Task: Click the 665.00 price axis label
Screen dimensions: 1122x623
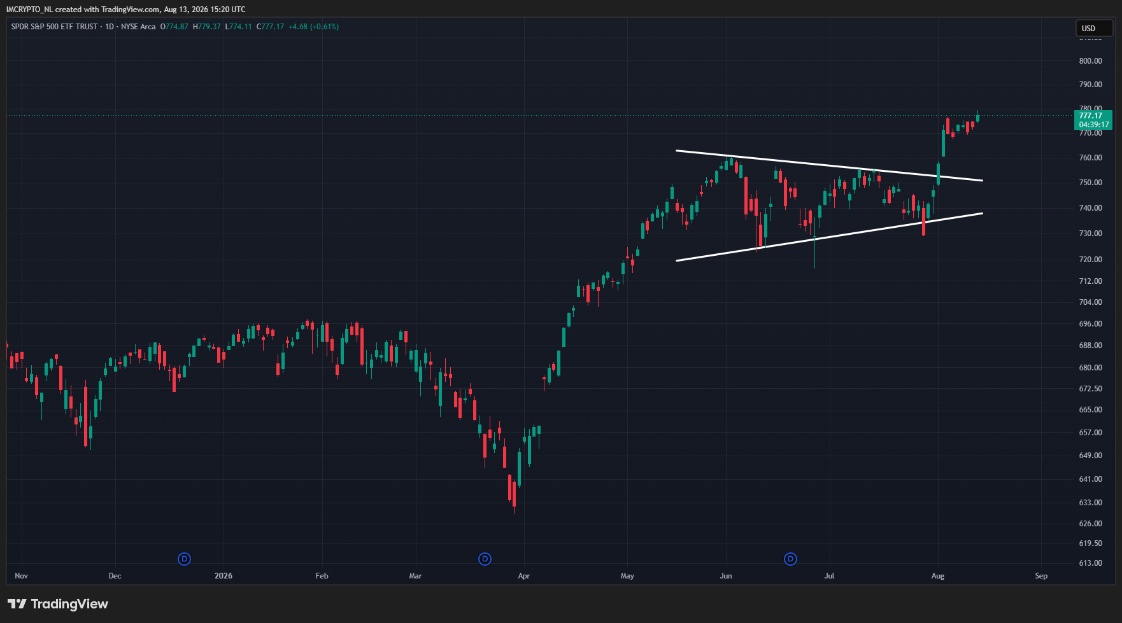Action: (x=1091, y=410)
